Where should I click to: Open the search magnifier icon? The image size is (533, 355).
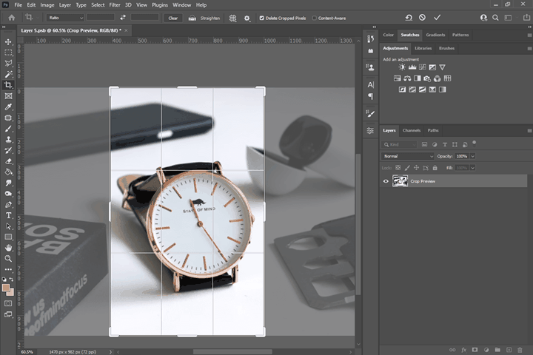(x=495, y=18)
